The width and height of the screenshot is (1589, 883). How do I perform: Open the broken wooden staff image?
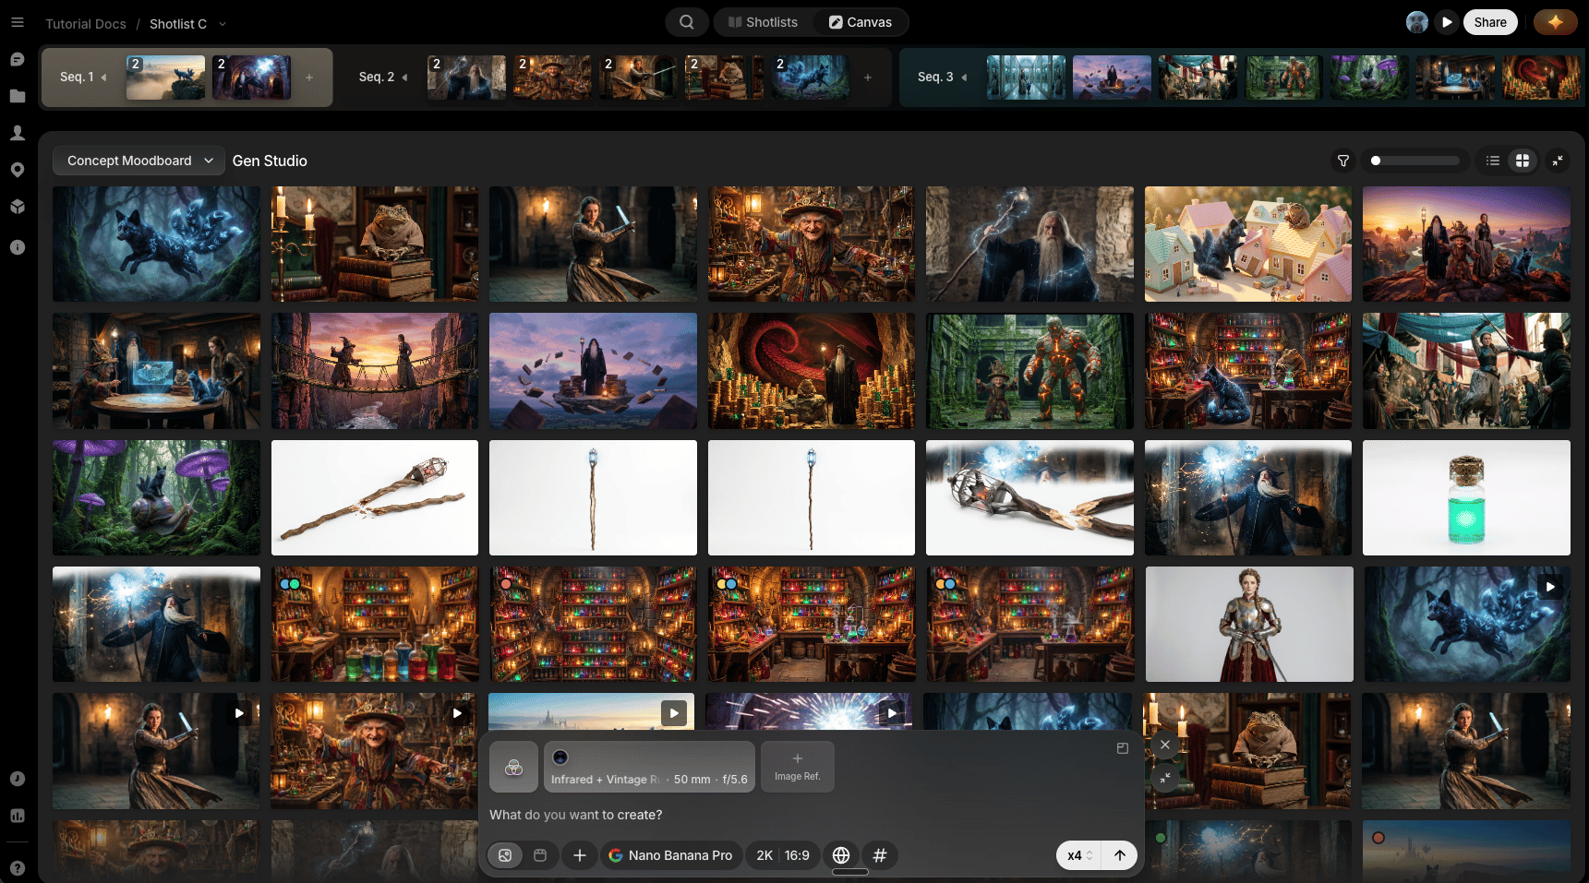(375, 497)
